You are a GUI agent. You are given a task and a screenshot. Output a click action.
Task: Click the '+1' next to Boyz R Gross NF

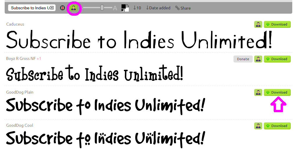(39, 59)
